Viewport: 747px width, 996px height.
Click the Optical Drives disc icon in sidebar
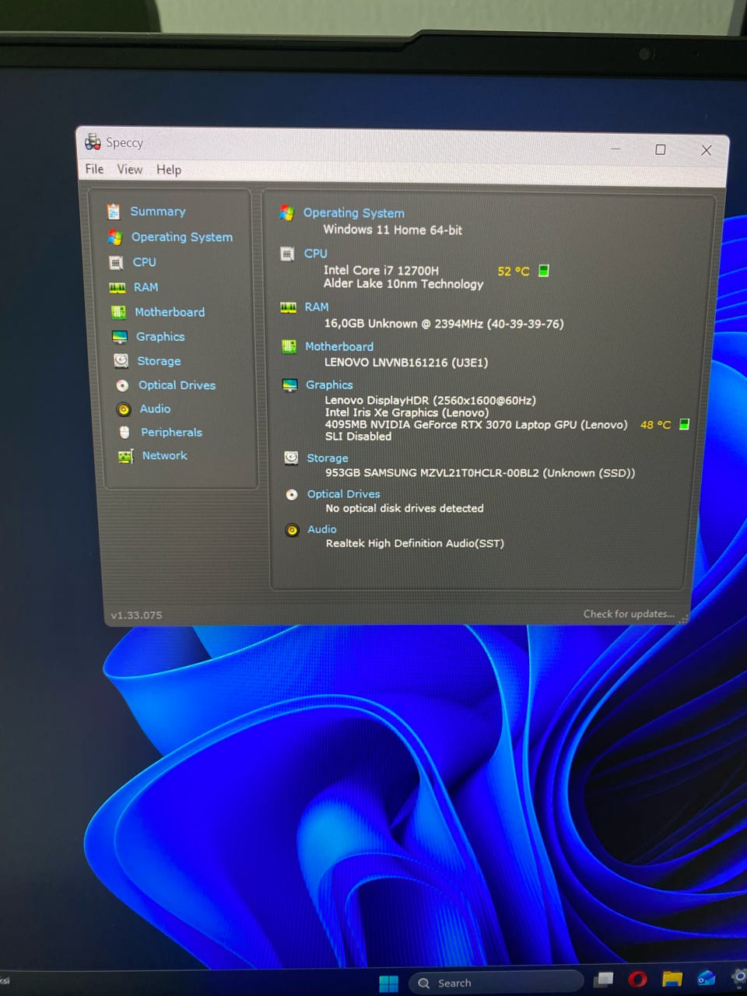pos(122,385)
